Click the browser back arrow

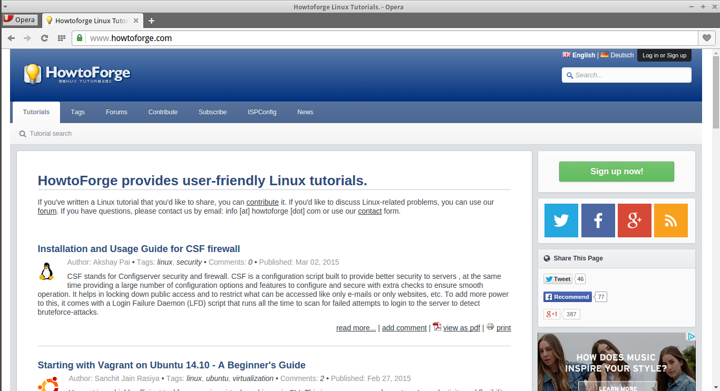point(11,38)
